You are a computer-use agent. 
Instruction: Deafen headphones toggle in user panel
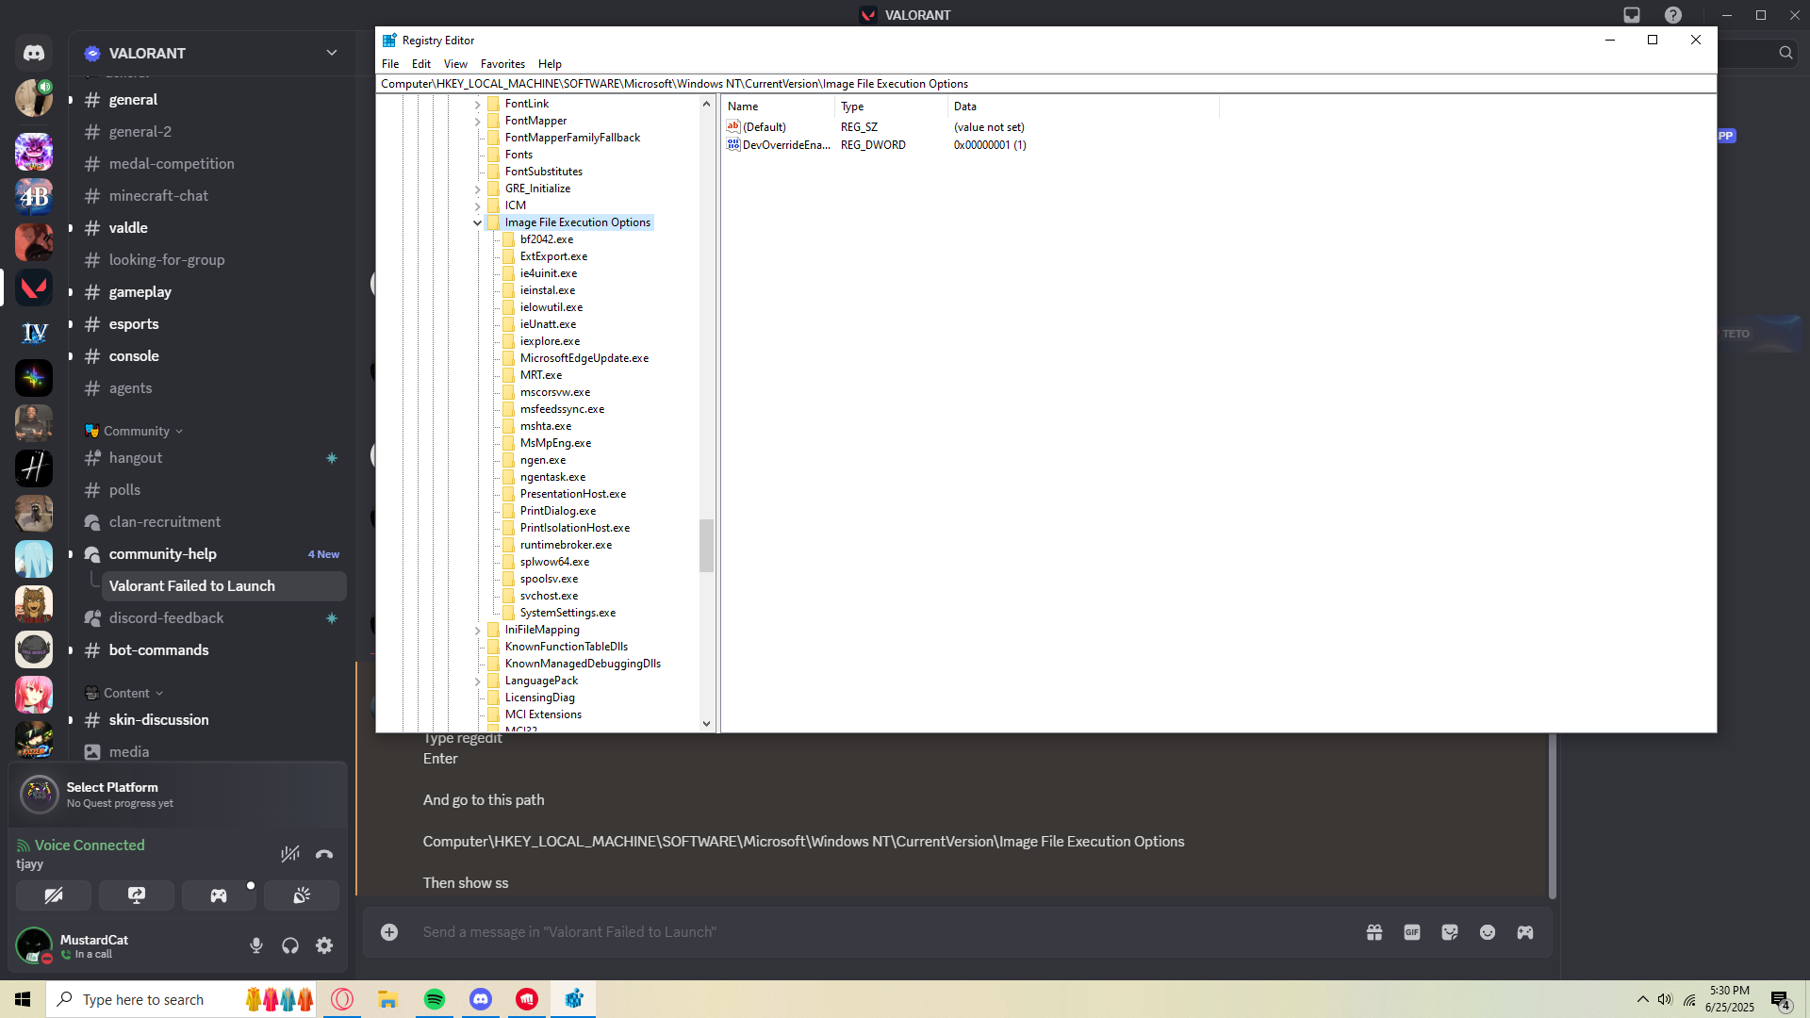pos(290,945)
